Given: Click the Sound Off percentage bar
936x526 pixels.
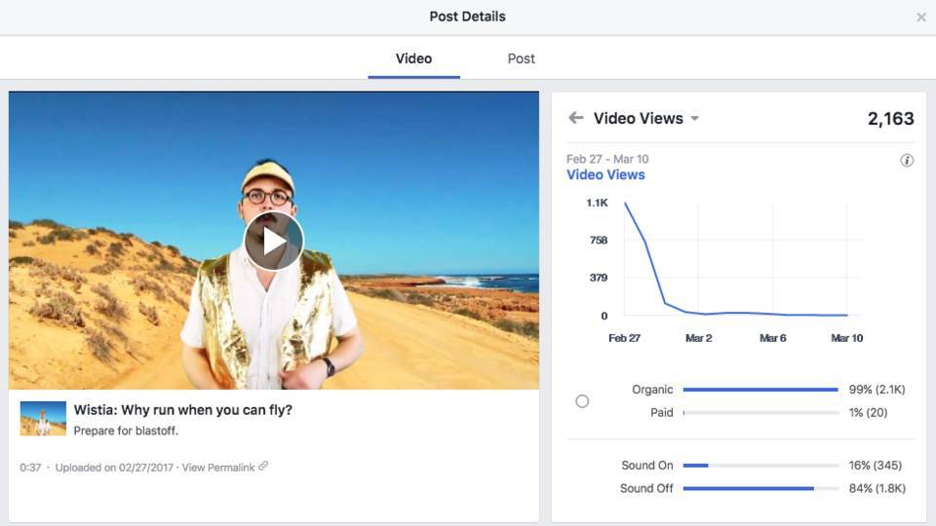Looking at the screenshot, I should (x=761, y=488).
